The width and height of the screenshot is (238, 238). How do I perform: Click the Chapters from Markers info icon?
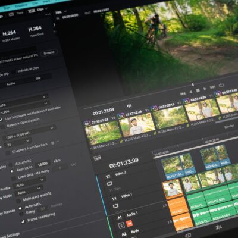point(53,143)
